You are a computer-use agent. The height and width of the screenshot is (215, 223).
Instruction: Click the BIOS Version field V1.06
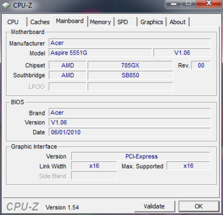coord(130,122)
